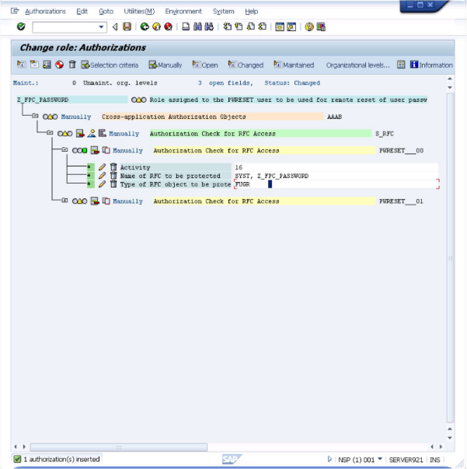The height and width of the screenshot is (469, 467).
Task: Click pencil edit icon beside Activity field
Action: [102, 167]
